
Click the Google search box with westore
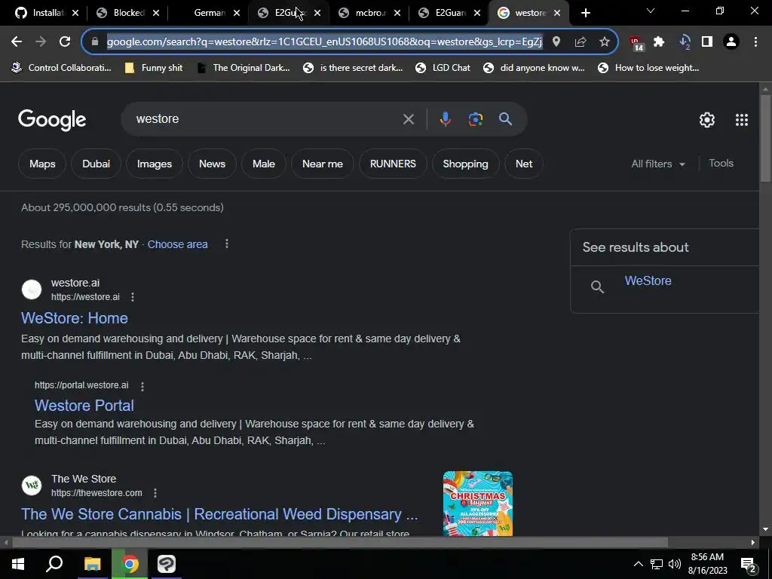coord(266,119)
